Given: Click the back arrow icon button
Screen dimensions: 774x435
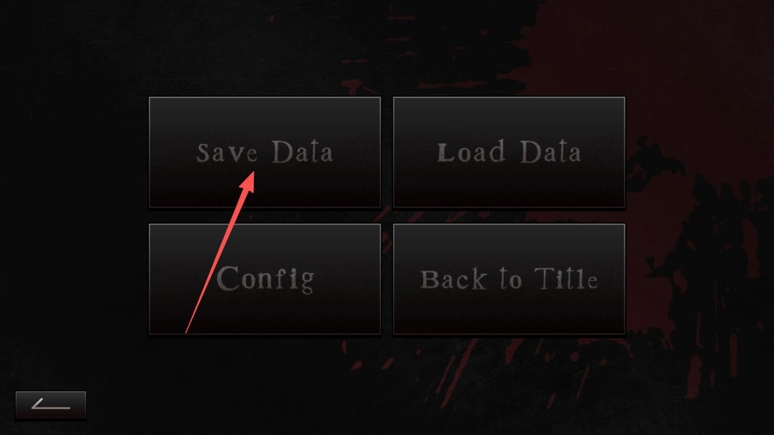Looking at the screenshot, I should (51, 405).
